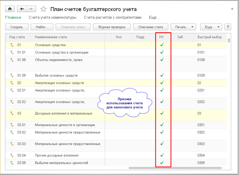
Task: Open help with the question mark button
Action: [228, 27]
